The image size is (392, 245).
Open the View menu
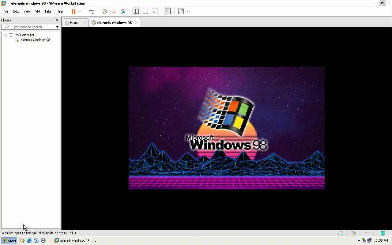click(27, 11)
